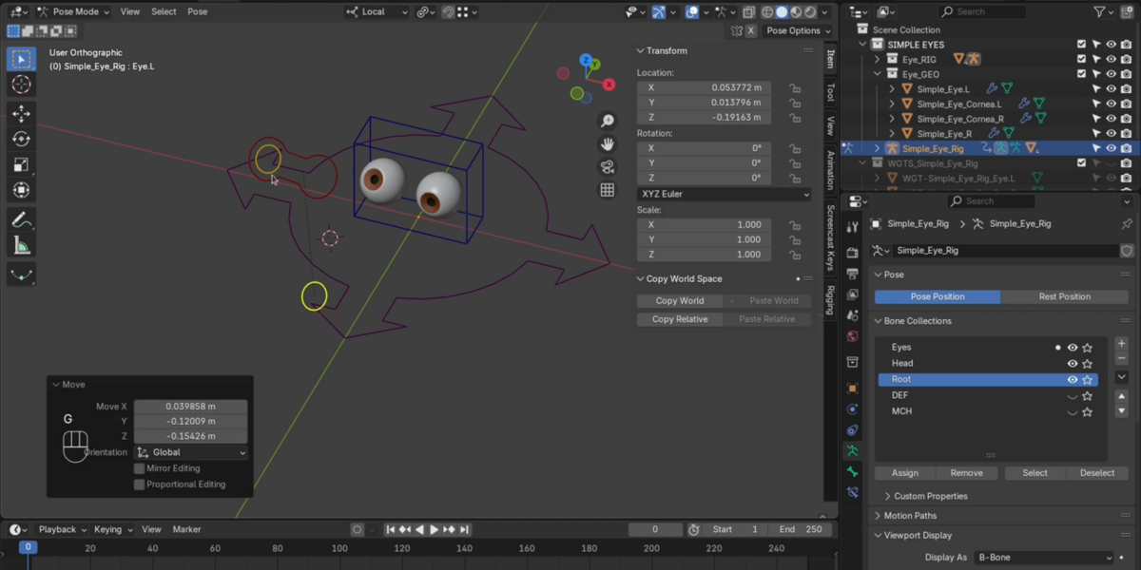The width and height of the screenshot is (1141, 570).
Task: Activate the Cursor tool in toolbar
Action: tap(21, 85)
